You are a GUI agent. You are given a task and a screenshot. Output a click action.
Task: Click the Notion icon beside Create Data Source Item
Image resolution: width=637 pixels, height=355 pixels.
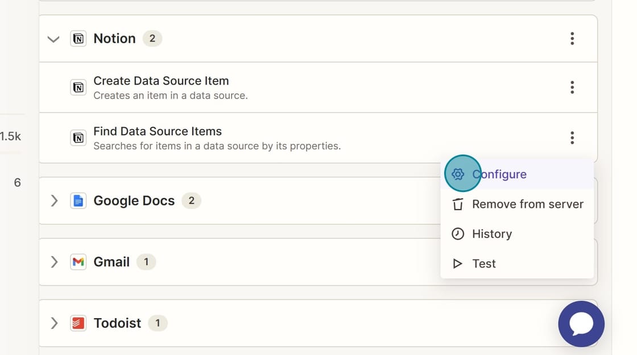[78, 87]
